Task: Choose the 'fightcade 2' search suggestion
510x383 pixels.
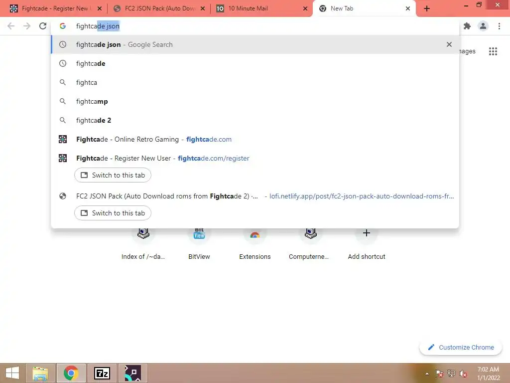Action: click(x=255, y=120)
